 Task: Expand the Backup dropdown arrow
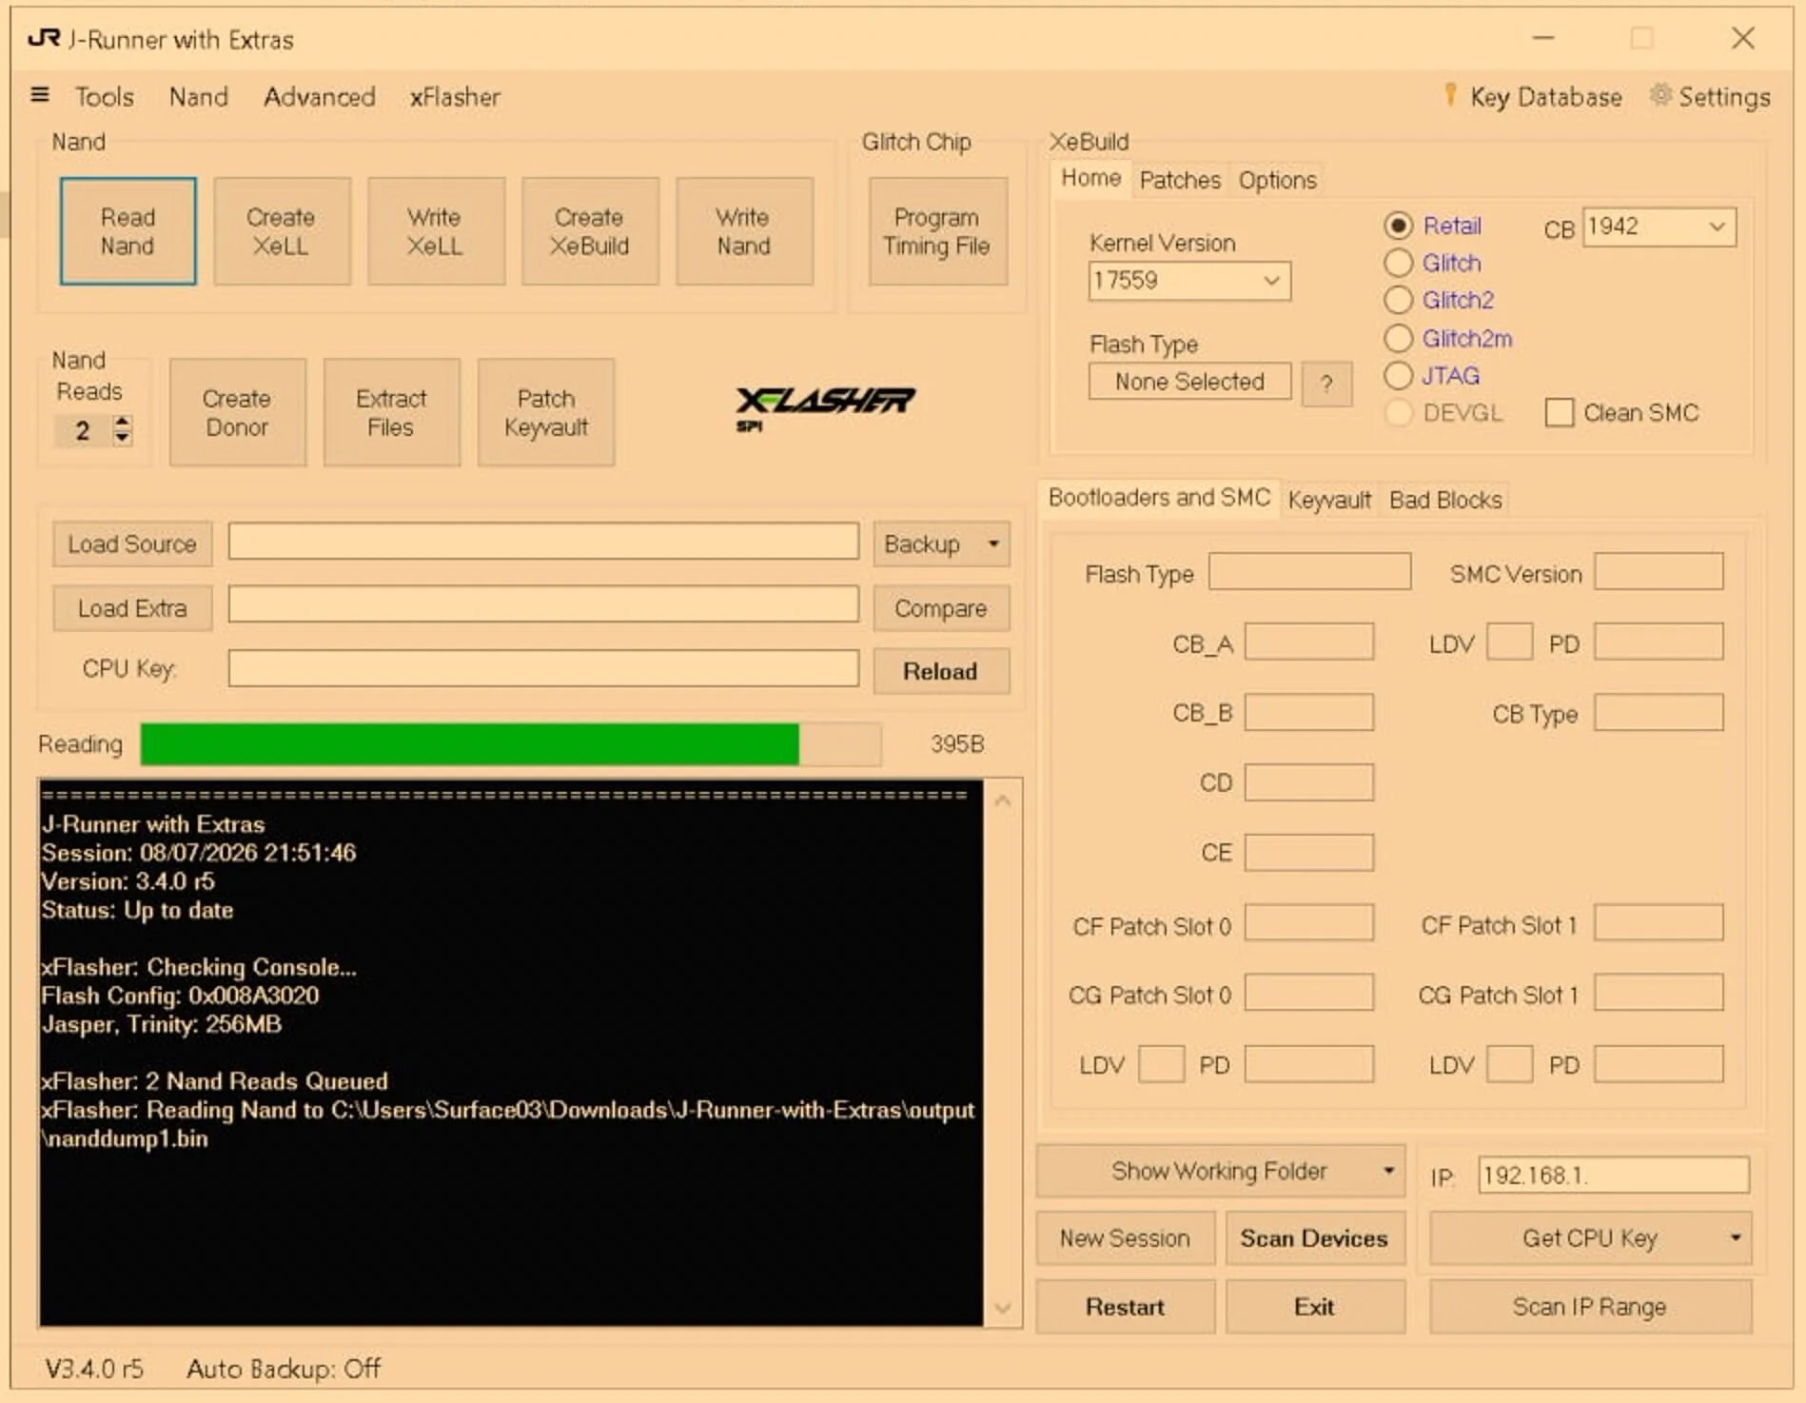[x=993, y=543]
